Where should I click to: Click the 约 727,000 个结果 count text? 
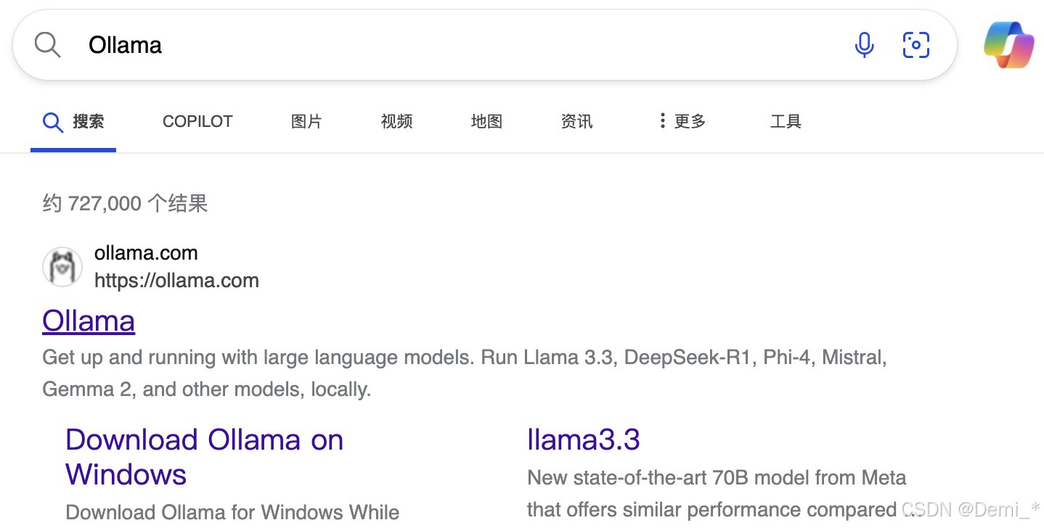125,204
